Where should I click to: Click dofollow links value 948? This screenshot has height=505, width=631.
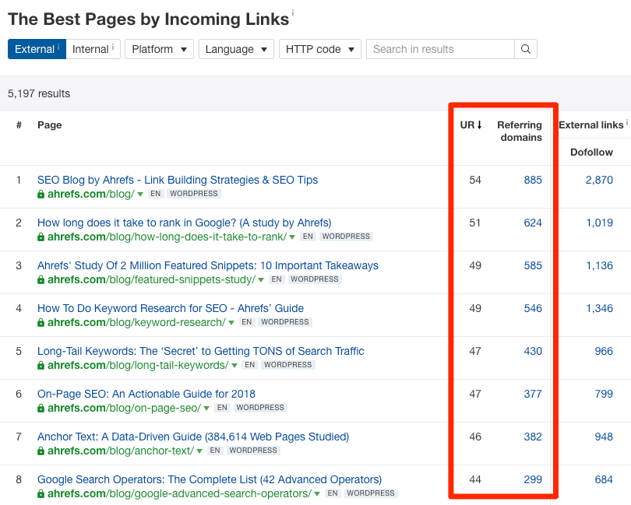(604, 437)
